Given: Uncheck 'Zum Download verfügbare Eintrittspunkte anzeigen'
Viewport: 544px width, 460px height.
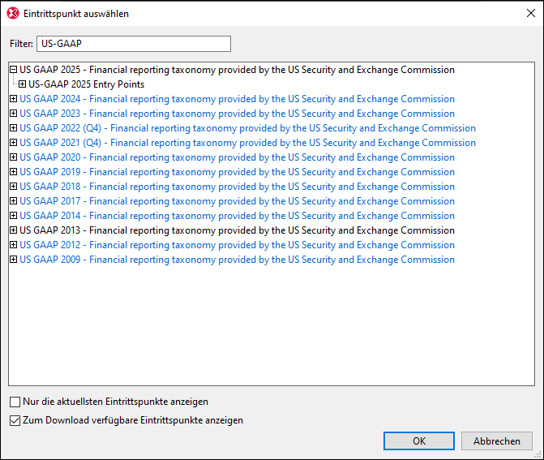Looking at the screenshot, I should (x=15, y=420).
